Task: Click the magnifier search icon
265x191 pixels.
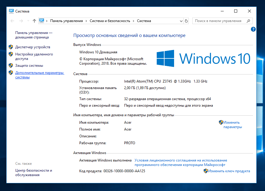Action: coord(248,21)
